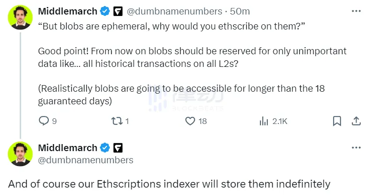Open Middlemarch display name in first tweet
This screenshot has height=196, width=372.
tap(67, 11)
